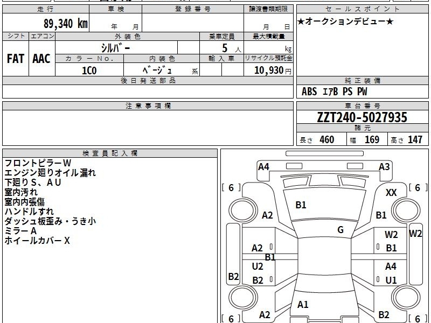This screenshot has height=323, width=431.
Task: Select the 検査員記入欄 header
Action: coord(110,153)
